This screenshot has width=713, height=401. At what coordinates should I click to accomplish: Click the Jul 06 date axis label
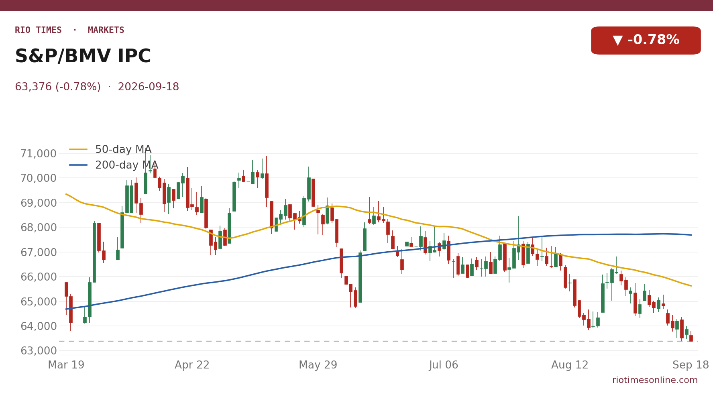coord(444,365)
